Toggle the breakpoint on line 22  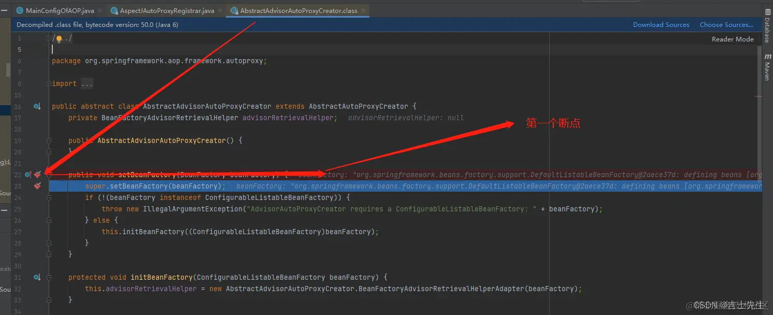(37, 175)
